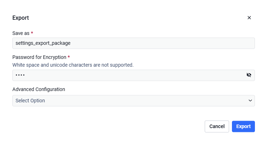
Task: Click the "Advanced Configuration" label
Action: point(39,89)
